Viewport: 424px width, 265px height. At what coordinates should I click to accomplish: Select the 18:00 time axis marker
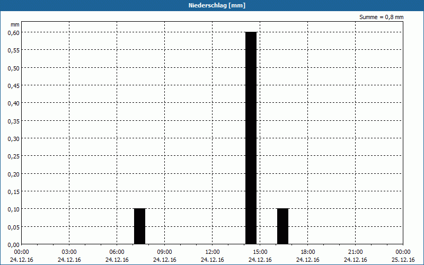pos(308,252)
